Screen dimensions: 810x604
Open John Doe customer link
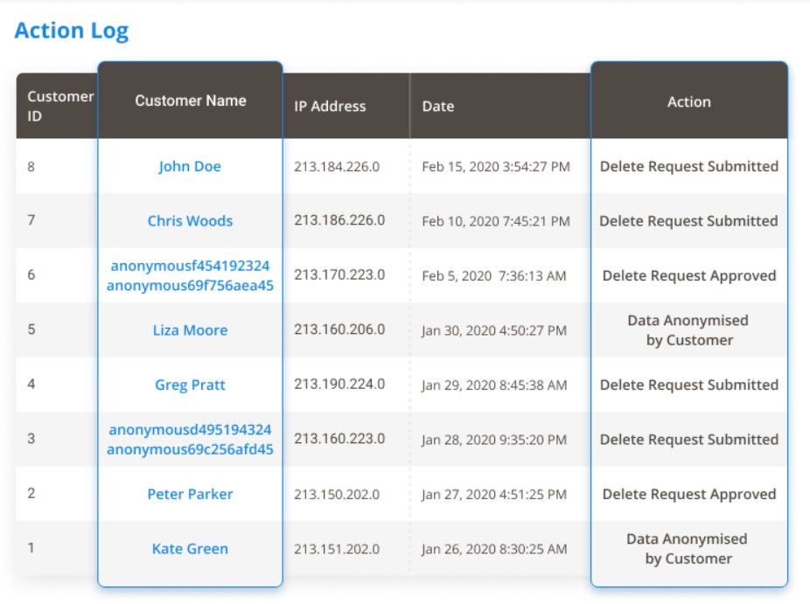click(190, 166)
